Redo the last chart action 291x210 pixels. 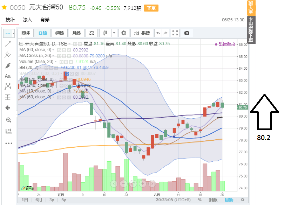[x=165, y=33]
